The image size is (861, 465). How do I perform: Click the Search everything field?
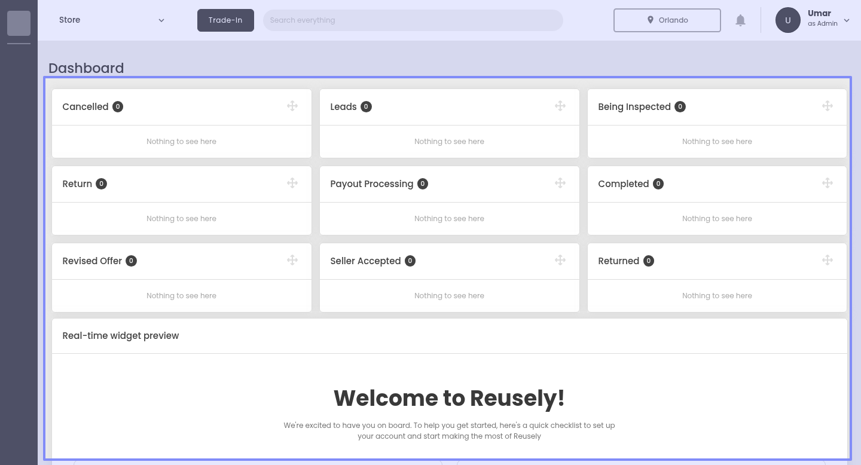[413, 20]
